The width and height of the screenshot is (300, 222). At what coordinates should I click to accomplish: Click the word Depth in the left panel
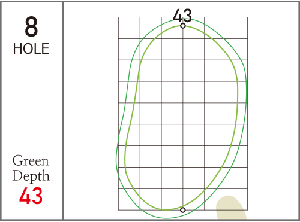point(31,176)
